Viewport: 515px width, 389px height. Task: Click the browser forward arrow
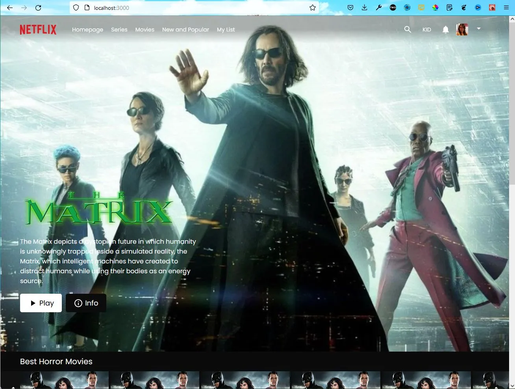coord(24,7)
